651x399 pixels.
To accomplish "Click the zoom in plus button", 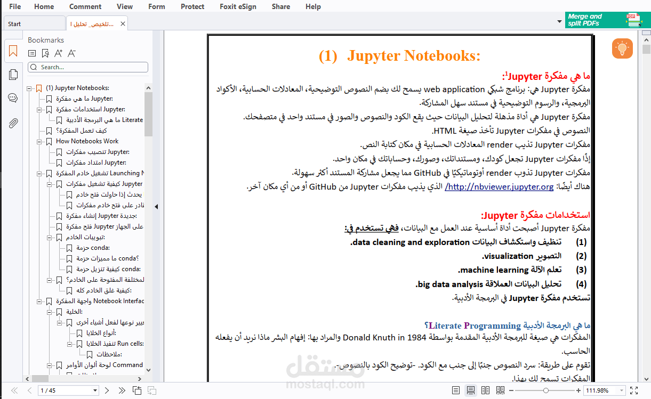I will point(578,390).
